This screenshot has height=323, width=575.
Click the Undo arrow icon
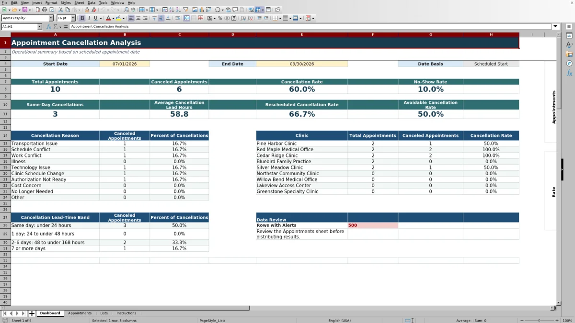pyautogui.click(x=102, y=10)
